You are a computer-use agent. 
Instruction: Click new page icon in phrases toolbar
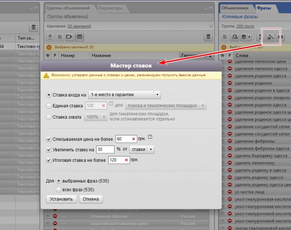click(225, 37)
